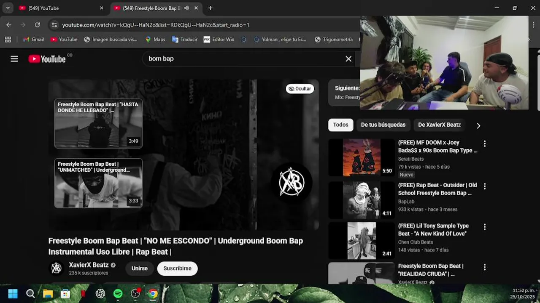Open the YouTube bookmark in bookmarks bar
Image resolution: width=540 pixels, height=303 pixels.
(x=64, y=39)
